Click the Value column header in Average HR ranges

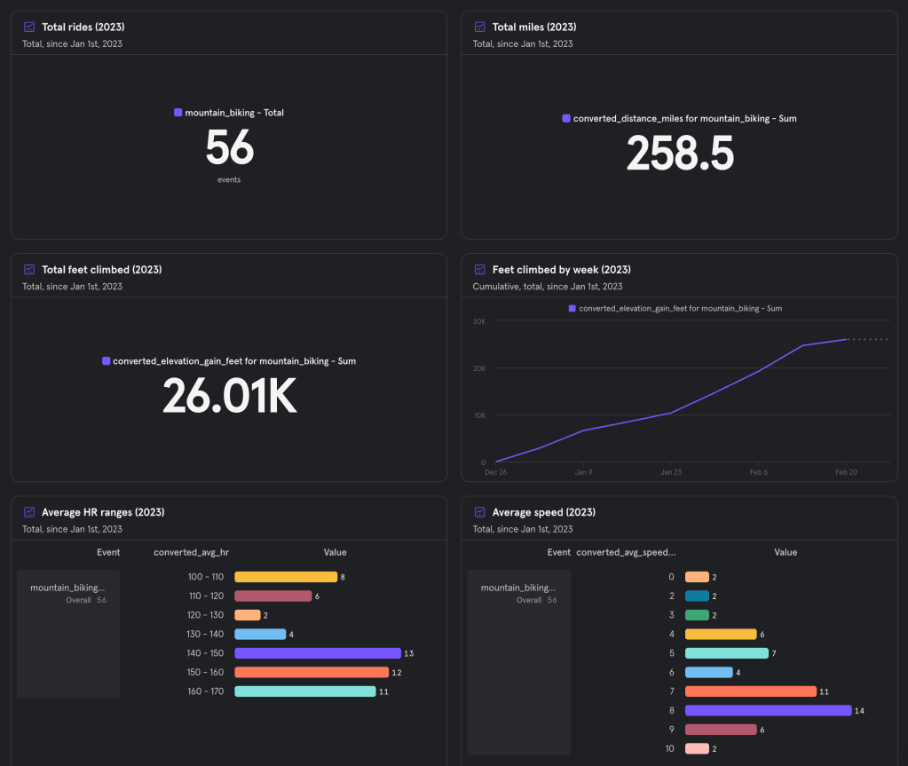(x=335, y=552)
